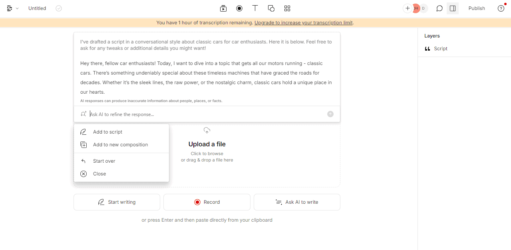Click the Layers panel heading
This screenshot has width=511, height=250.
[432, 36]
